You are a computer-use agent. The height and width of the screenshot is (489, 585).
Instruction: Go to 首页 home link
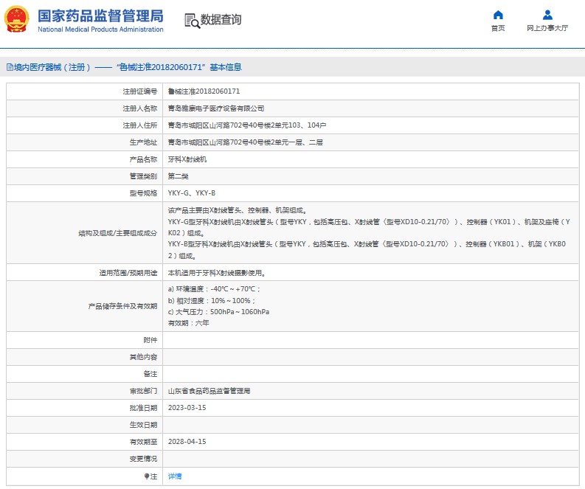[x=498, y=28]
